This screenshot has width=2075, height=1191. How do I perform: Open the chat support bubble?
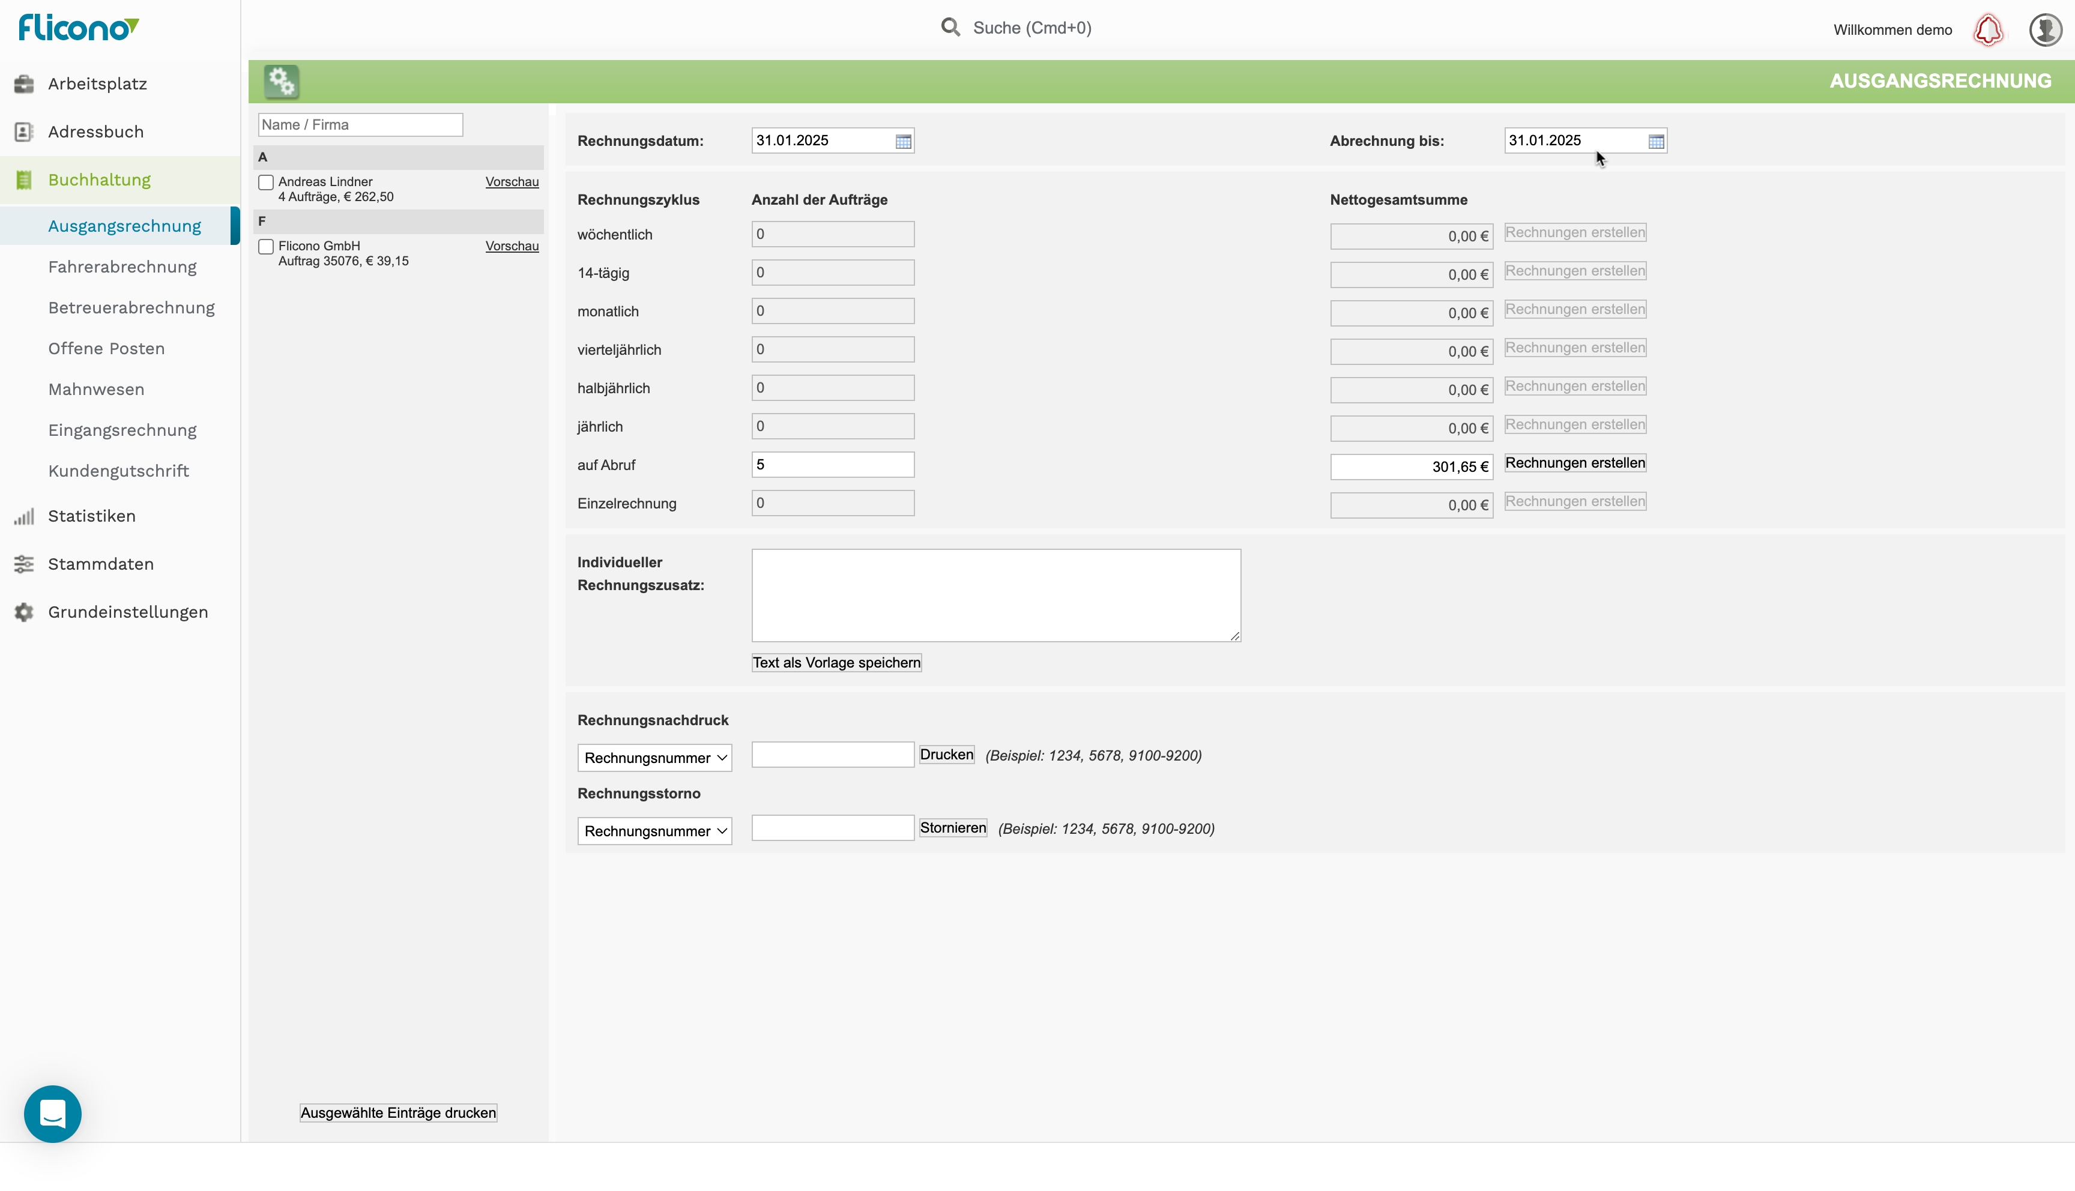(x=52, y=1114)
